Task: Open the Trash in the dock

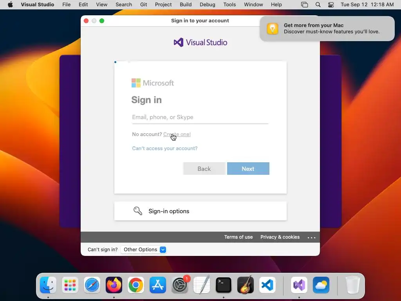Action: [x=353, y=285]
